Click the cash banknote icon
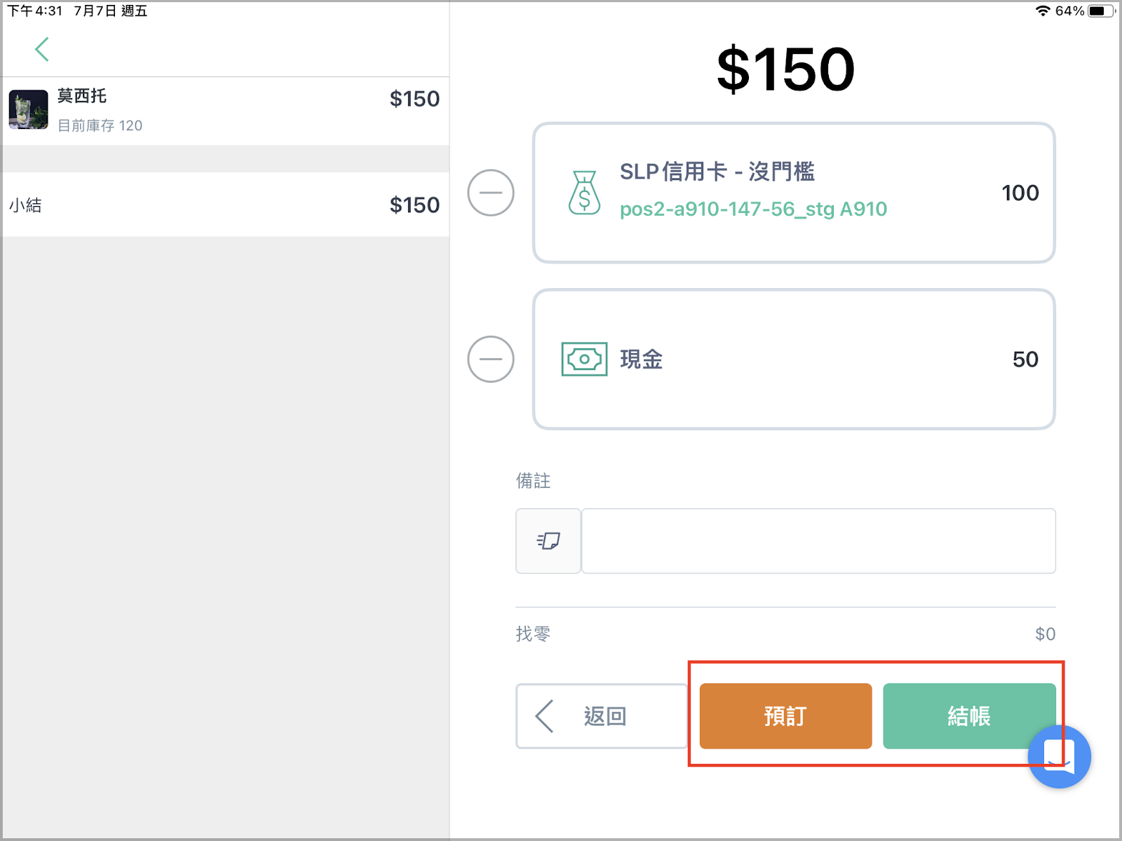Viewport: 1122px width, 841px height. click(x=584, y=360)
